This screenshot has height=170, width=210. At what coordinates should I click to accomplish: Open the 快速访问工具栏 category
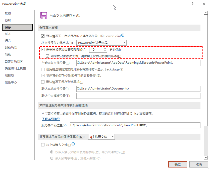tap(17, 68)
